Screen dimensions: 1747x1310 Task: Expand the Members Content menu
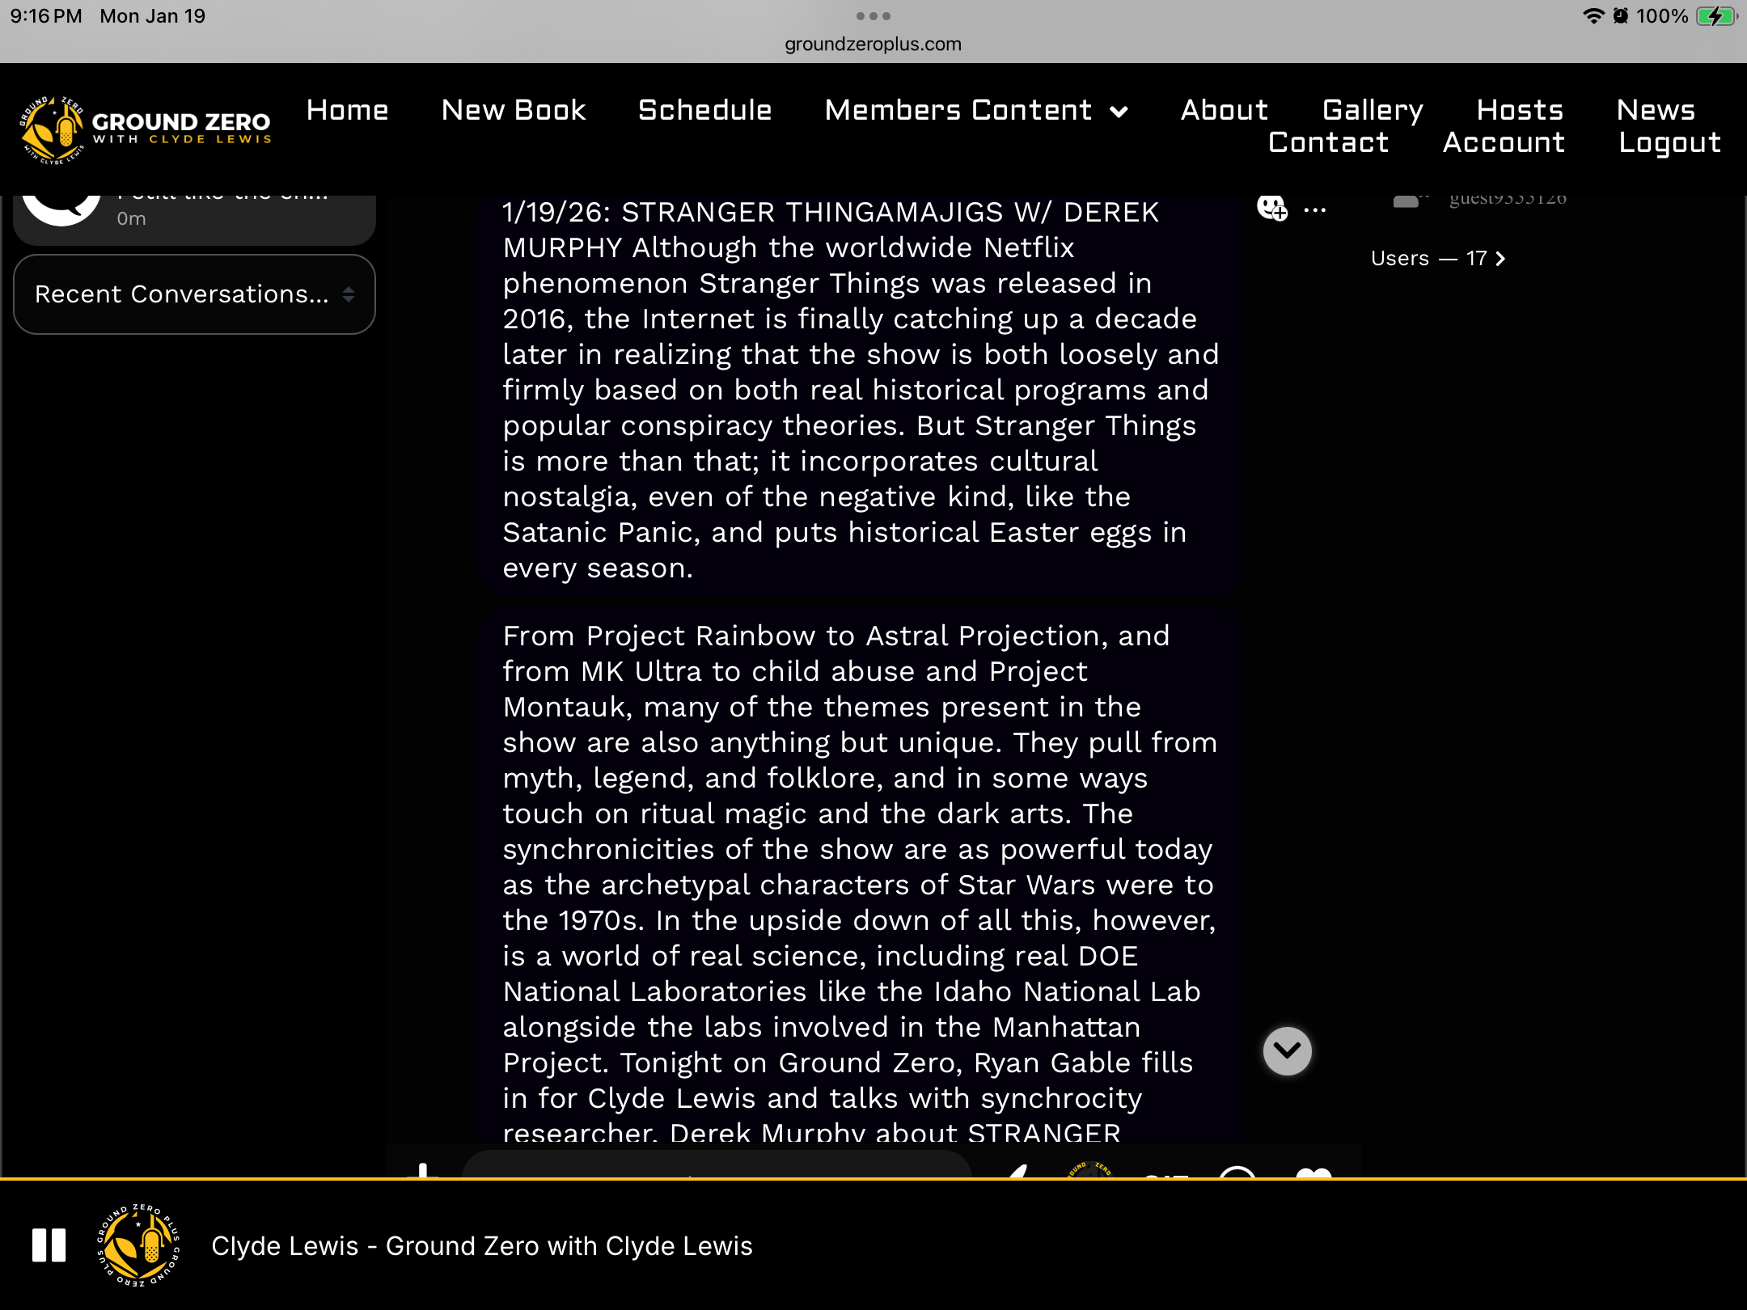coord(975,111)
